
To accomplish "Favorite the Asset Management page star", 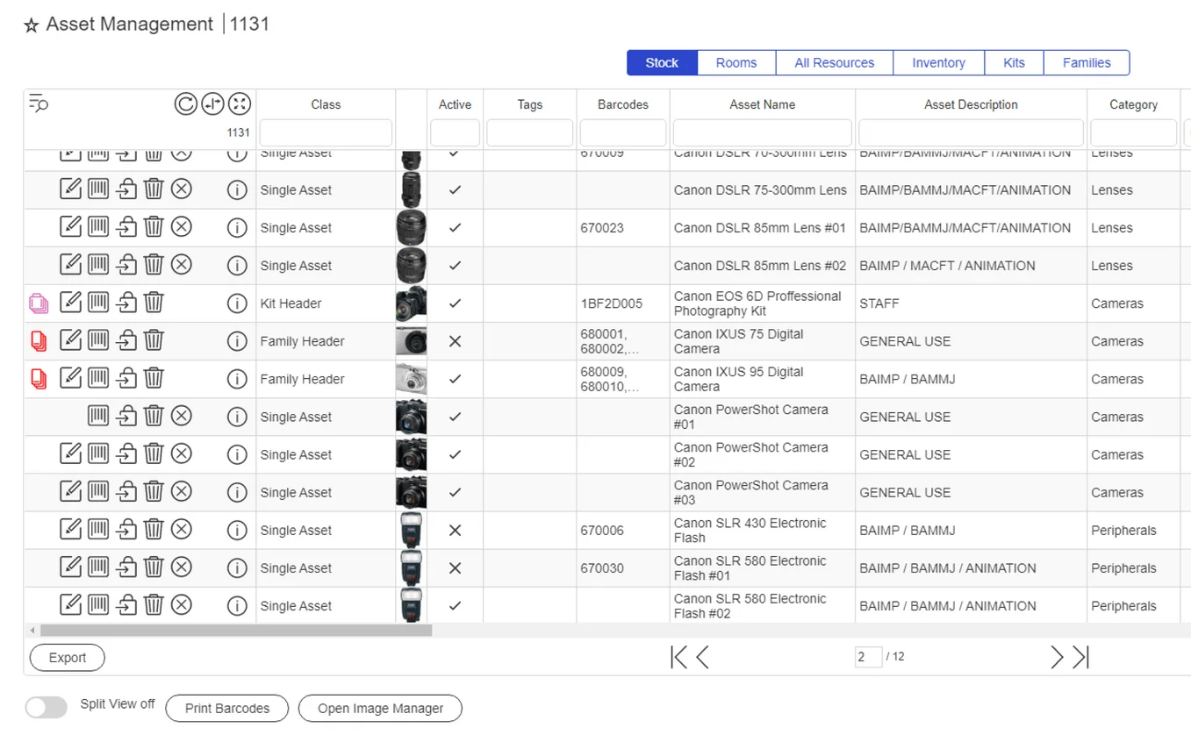I will pyautogui.click(x=32, y=25).
